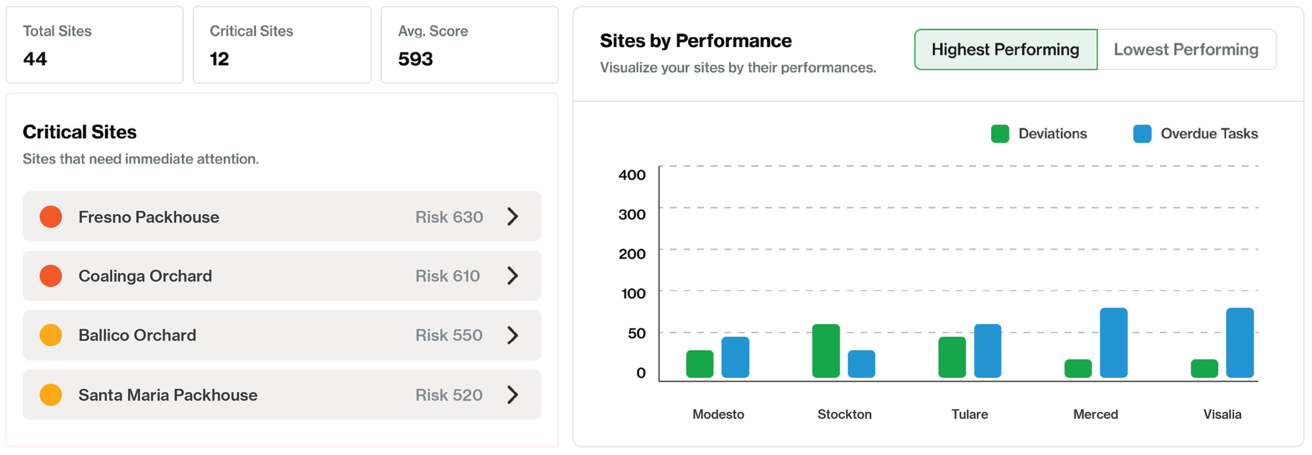Click the Visalia axis label
This screenshot has height=455, width=1312.
(x=1222, y=414)
